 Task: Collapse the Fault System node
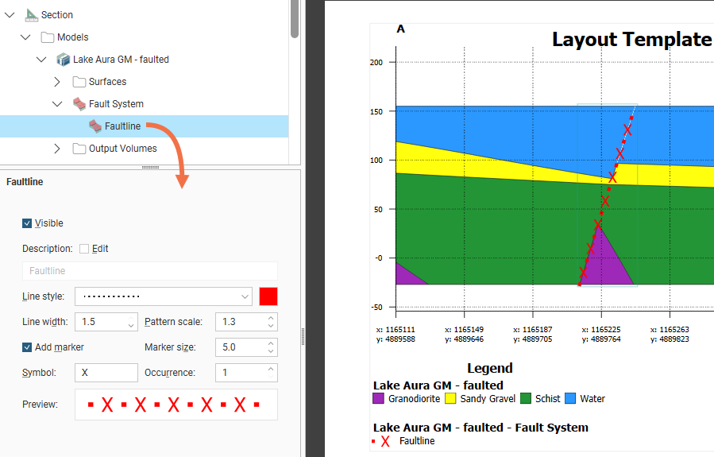(57, 104)
